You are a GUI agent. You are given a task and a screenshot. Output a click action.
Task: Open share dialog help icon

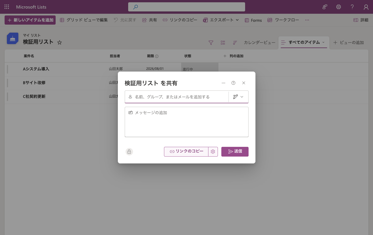(x=233, y=83)
